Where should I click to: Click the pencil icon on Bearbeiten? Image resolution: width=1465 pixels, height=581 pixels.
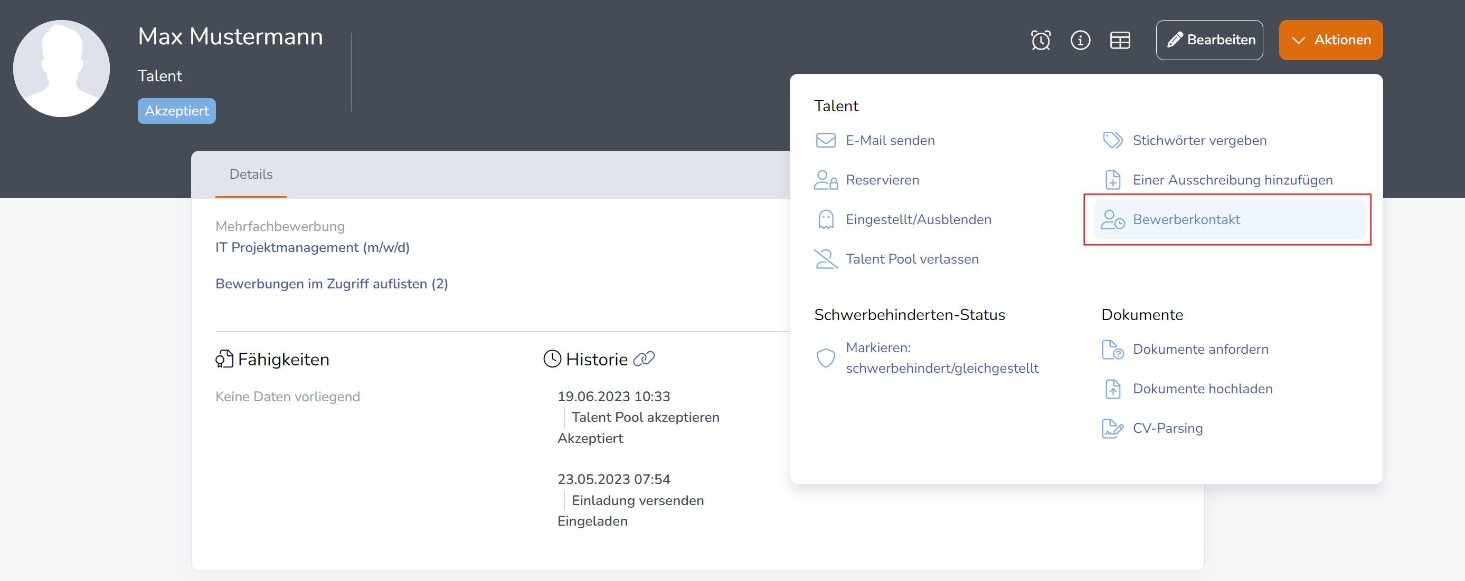[x=1175, y=40]
